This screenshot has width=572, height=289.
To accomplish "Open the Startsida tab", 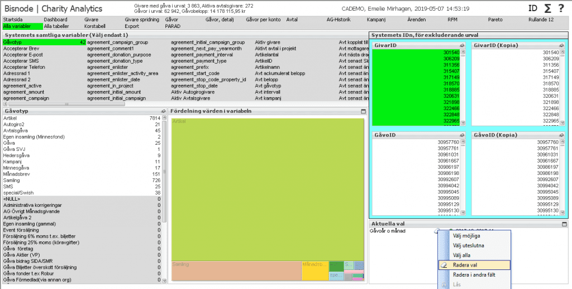I will coord(13,20).
